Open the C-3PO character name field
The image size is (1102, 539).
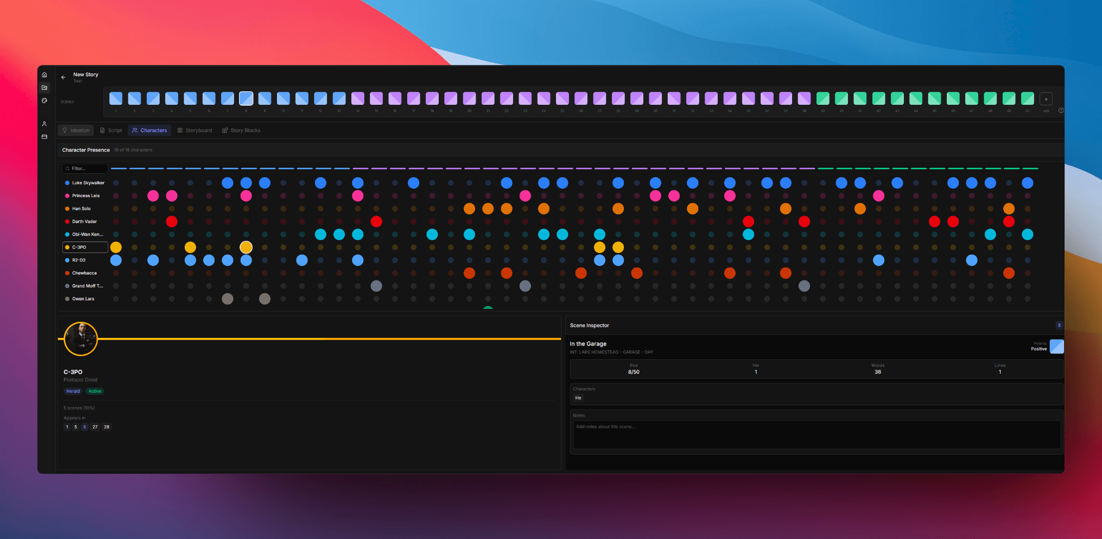85,247
